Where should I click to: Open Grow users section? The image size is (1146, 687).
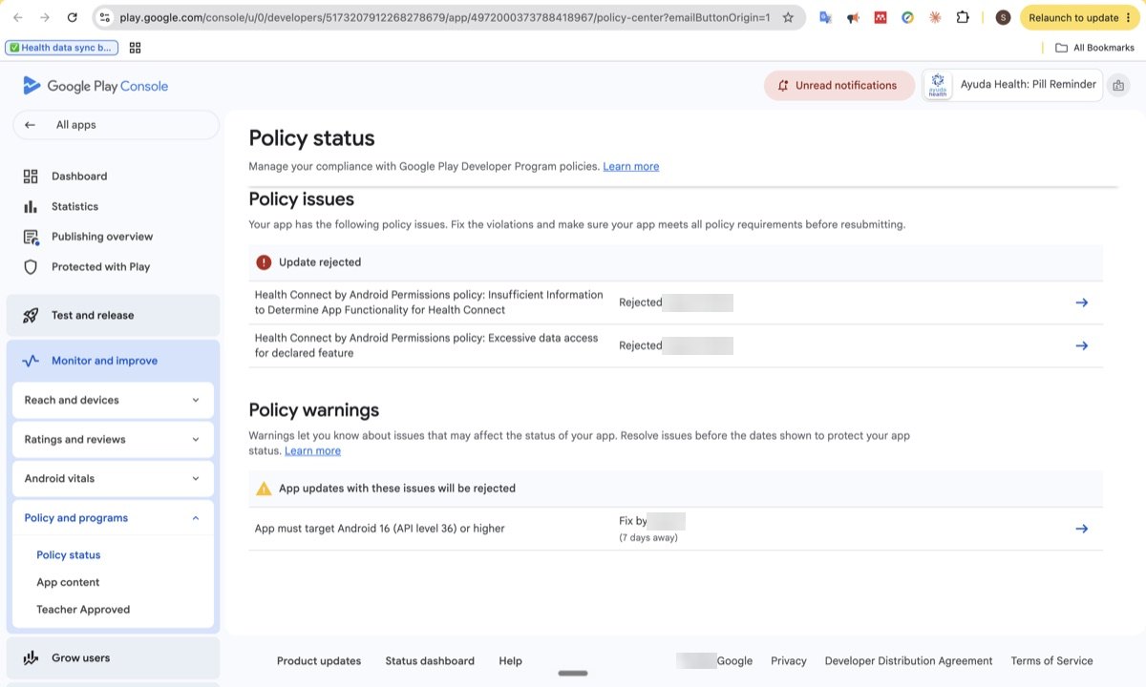(113, 657)
